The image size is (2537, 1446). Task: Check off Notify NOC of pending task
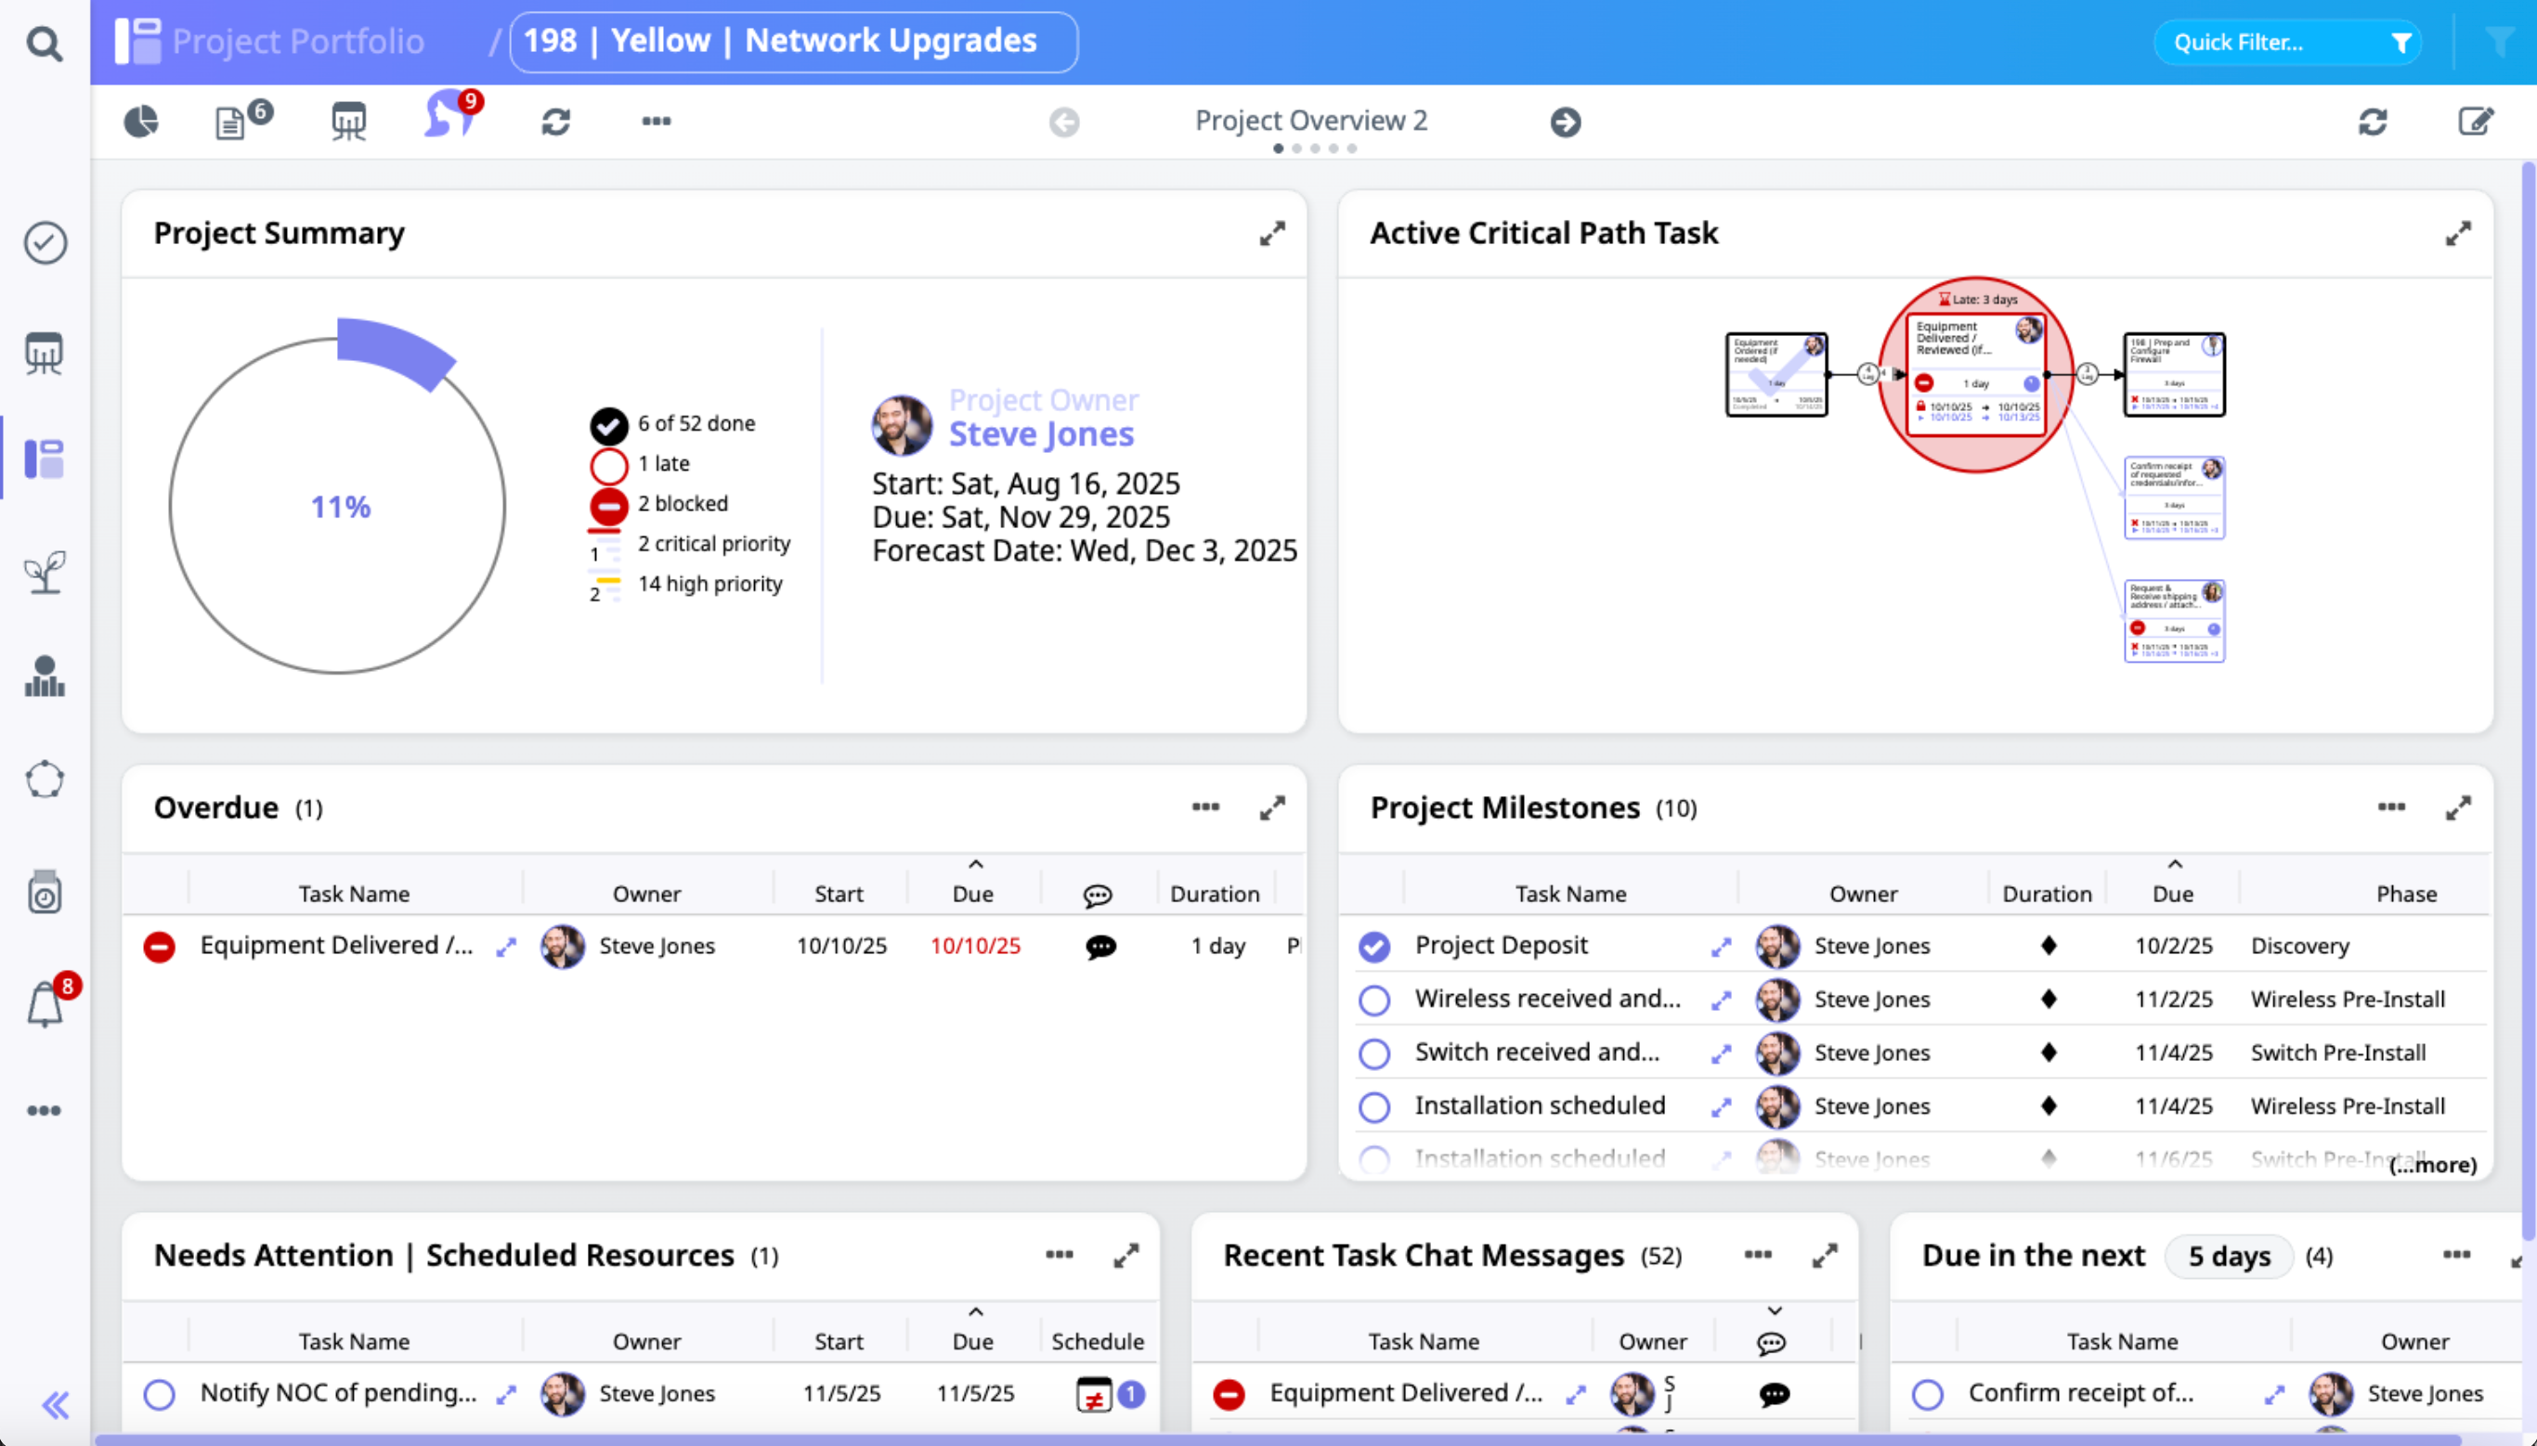[159, 1394]
